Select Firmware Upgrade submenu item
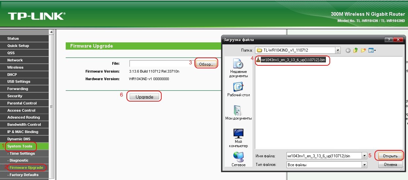 (x=26, y=168)
